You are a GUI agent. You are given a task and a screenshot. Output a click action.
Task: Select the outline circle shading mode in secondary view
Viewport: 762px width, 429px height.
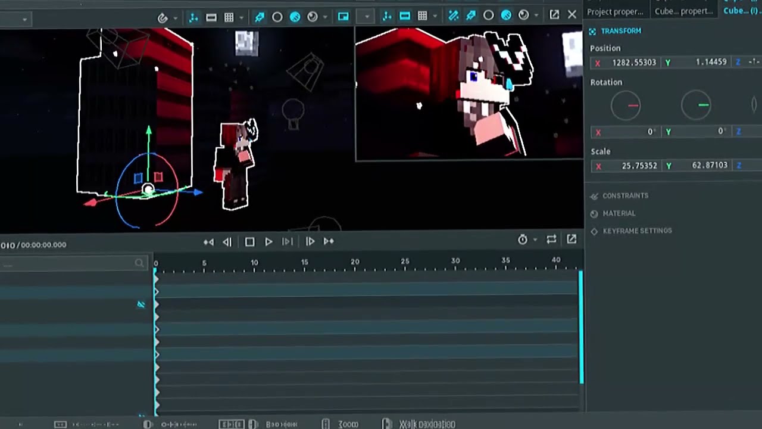click(x=488, y=15)
